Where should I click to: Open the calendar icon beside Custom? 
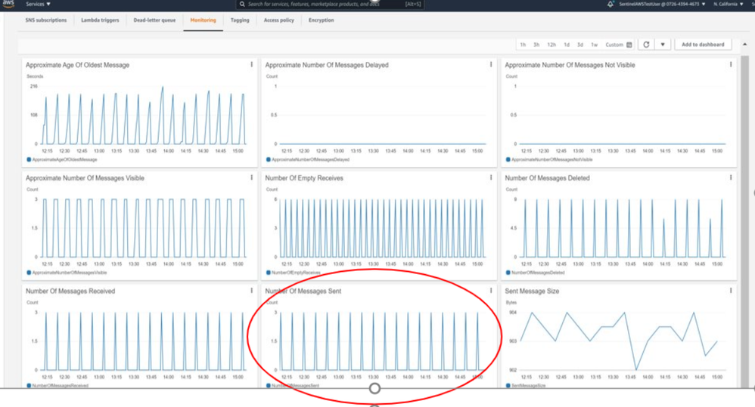click(x=629, y=45)
